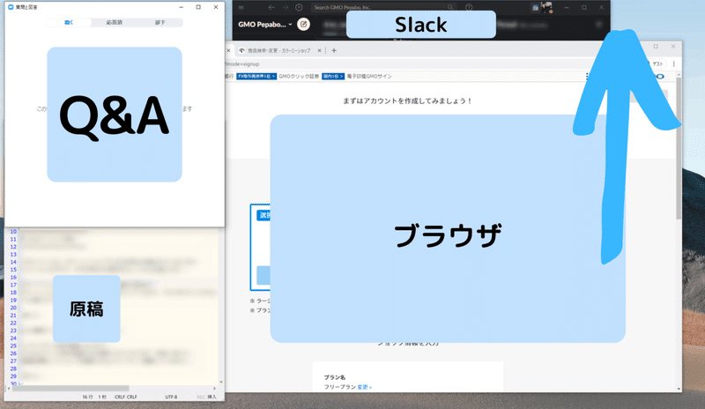This screenshot has height=409, width=705.
Task: Open the 電子印鑑GMOサイン link
Action: [369, 77]
